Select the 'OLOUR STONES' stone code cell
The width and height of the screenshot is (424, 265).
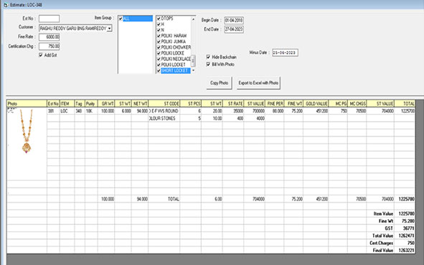(x=164, y=118)
